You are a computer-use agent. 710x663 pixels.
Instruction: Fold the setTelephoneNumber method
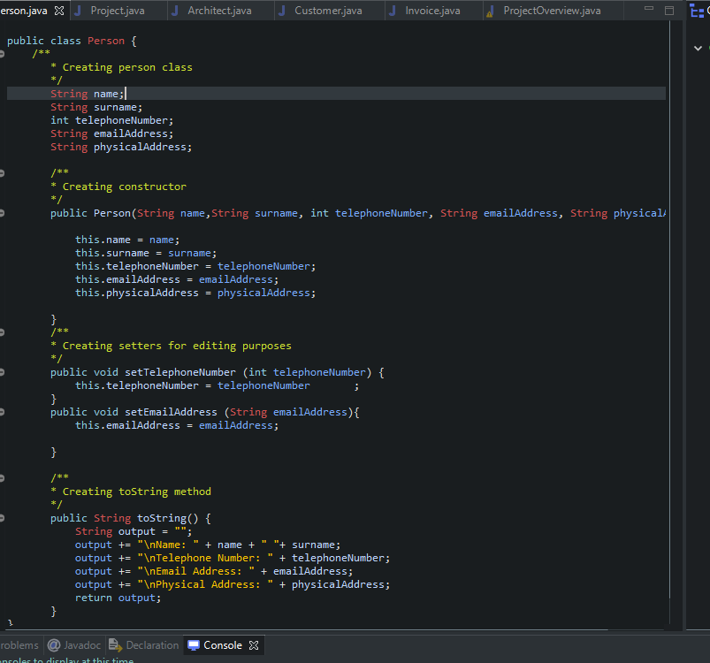coord(2,372)
